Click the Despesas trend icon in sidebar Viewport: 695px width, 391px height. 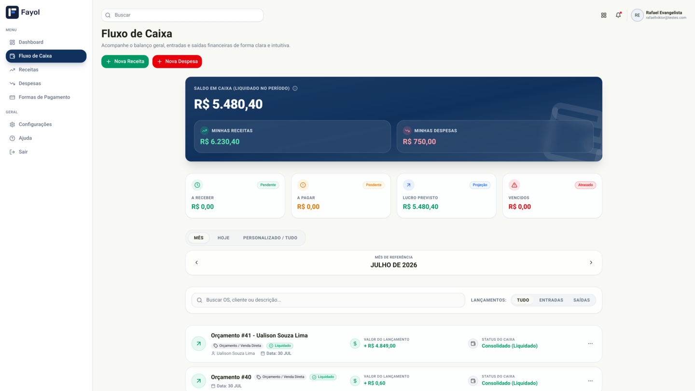(x=12, y=84)
